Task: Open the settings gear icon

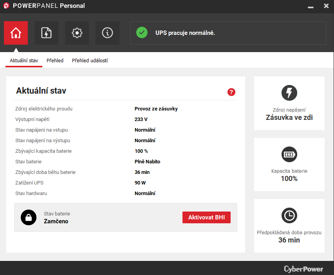Action: [77, 33]
